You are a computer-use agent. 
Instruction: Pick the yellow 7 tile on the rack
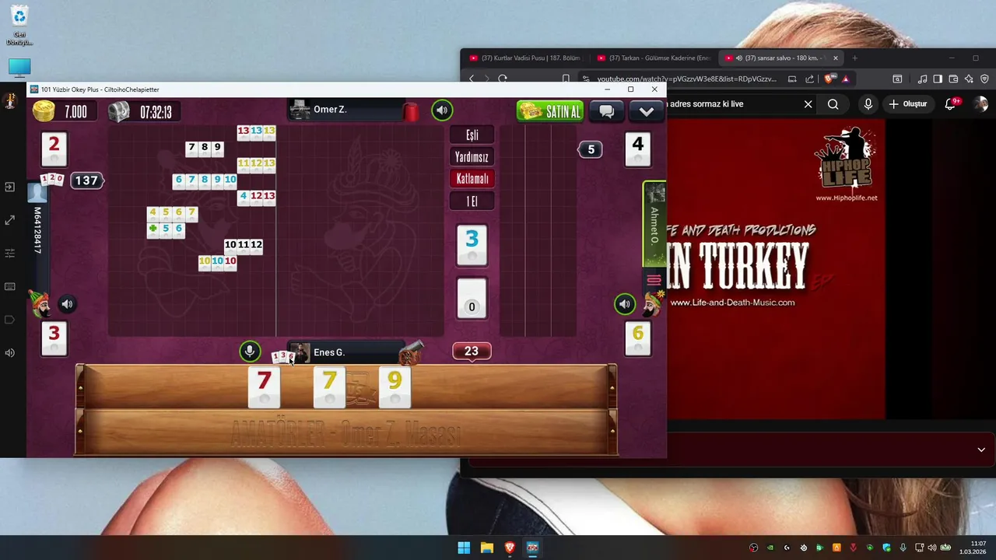coord(329,387)
